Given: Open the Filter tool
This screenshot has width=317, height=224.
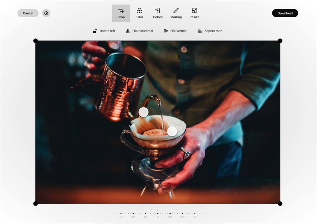Looking at the screenshot, I should (x=139, y=13).
